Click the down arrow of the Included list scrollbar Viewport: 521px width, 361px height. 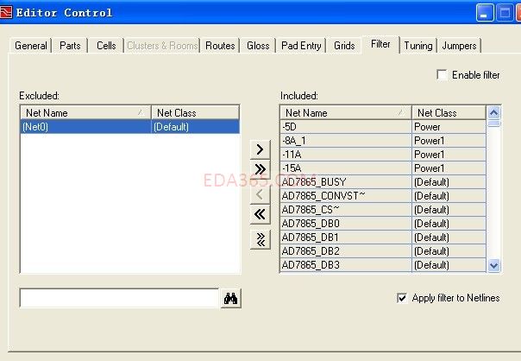click(493, 265)
